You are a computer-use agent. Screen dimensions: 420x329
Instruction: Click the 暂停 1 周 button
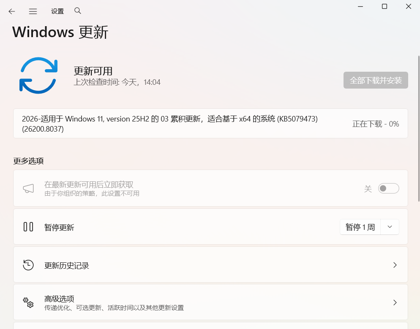[x=360, y=227]
